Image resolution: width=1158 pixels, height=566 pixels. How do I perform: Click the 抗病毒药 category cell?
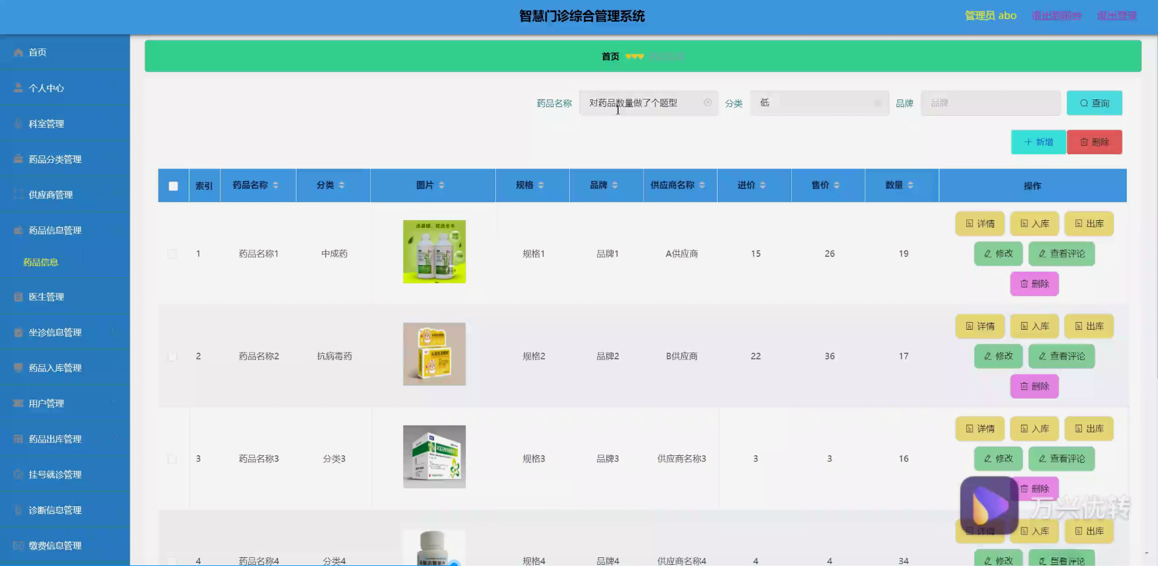click(x=335, y=356)
